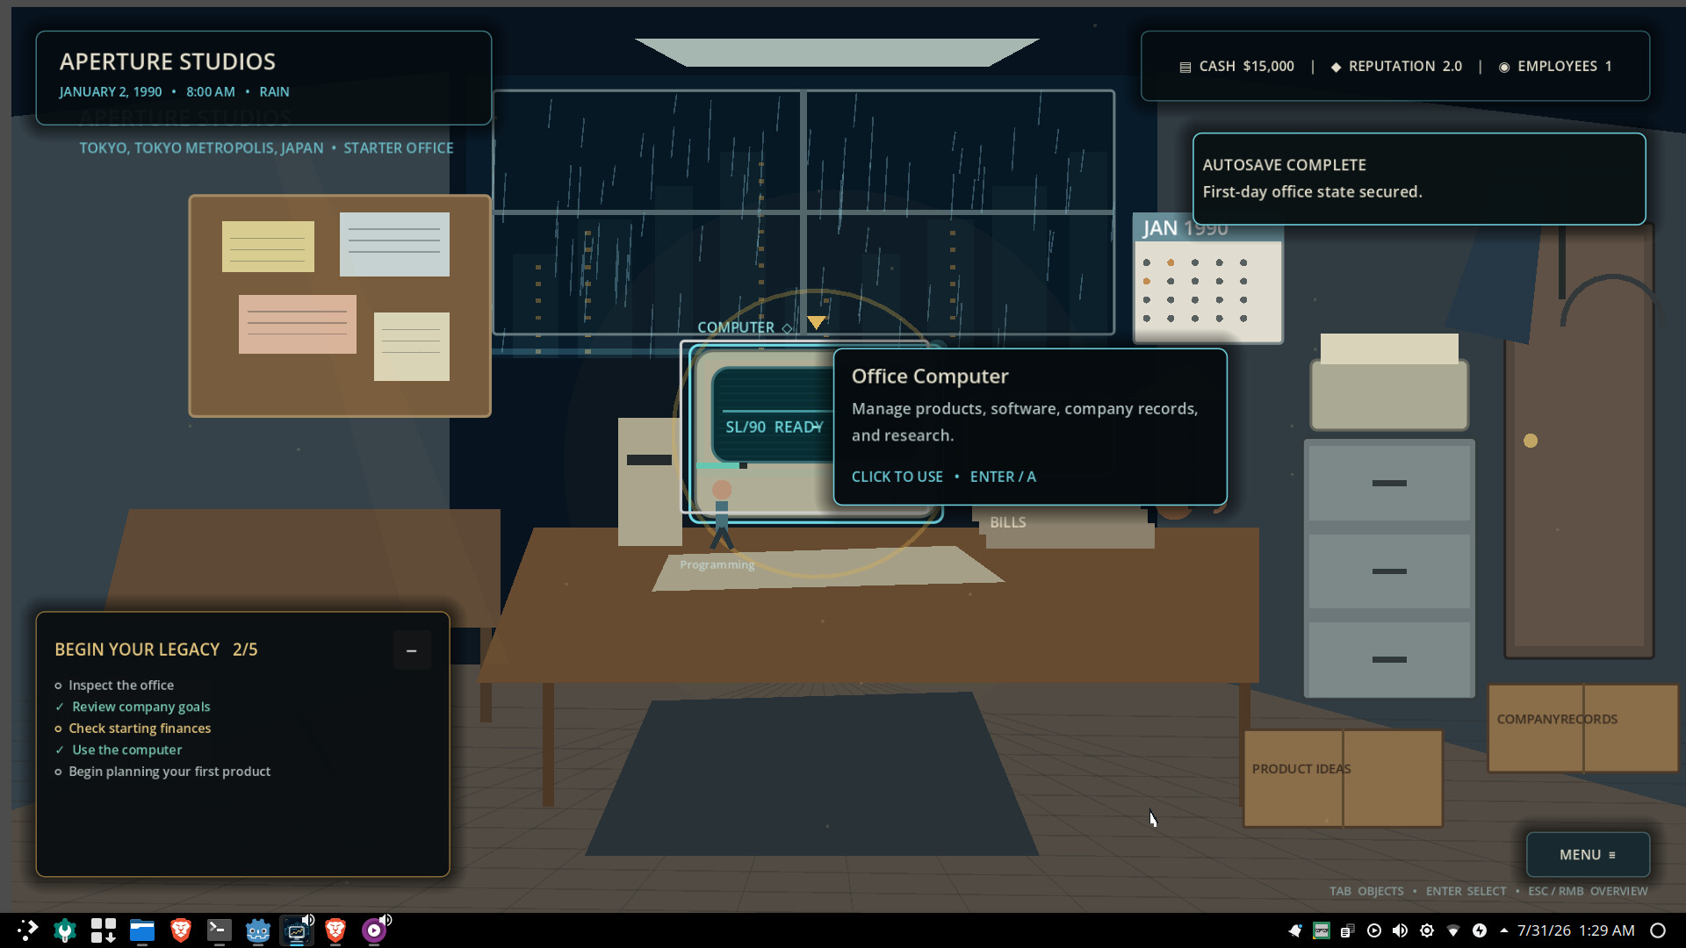Dismiss the AUTOSAVE COMPLETE notification
The height and width of the screenshot is (948, 1686).
pyautogui.click(x=1419, y=179)
